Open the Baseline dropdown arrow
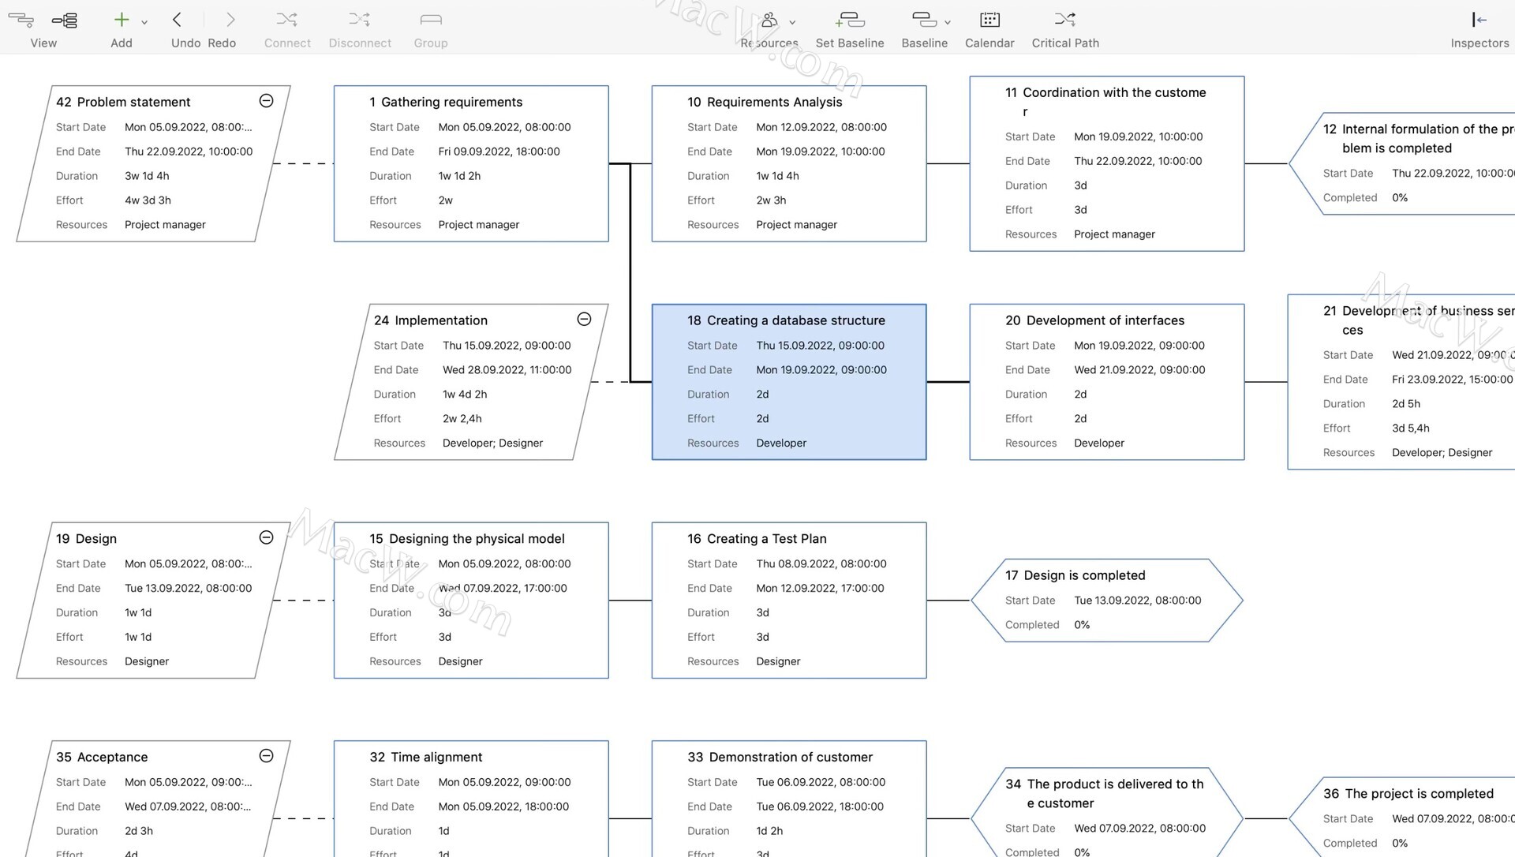This screenshot has height=857, width=1515. tap(948, 23)
